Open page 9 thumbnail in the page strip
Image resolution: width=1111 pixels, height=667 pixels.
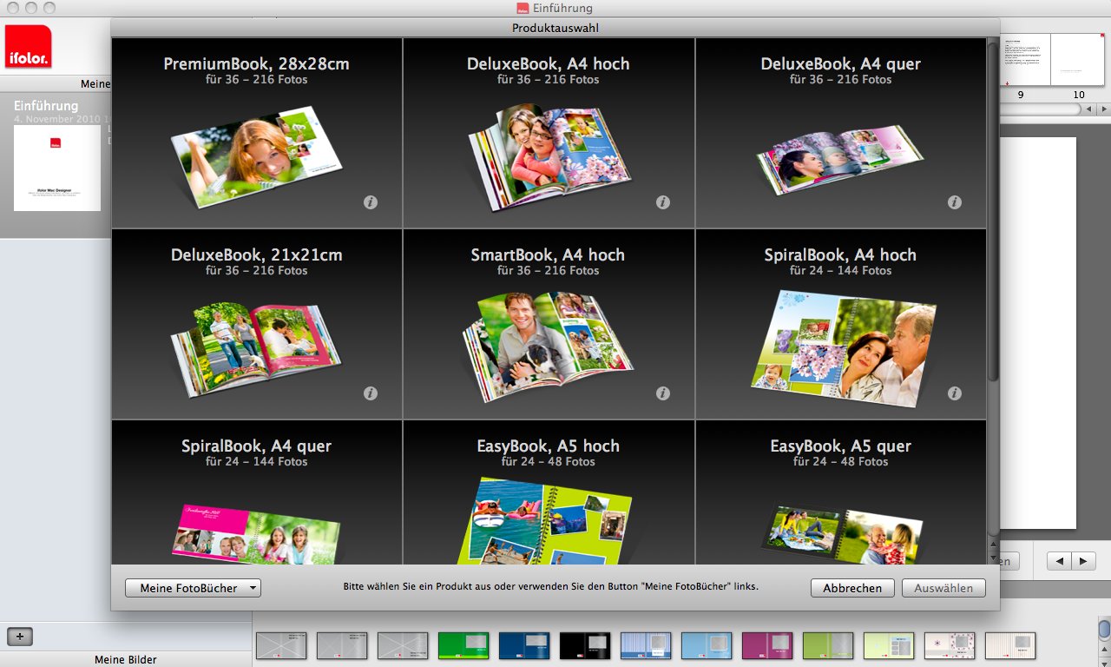[1025, 60]
